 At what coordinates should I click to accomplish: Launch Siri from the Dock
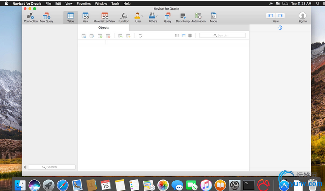tap(34, 185)
